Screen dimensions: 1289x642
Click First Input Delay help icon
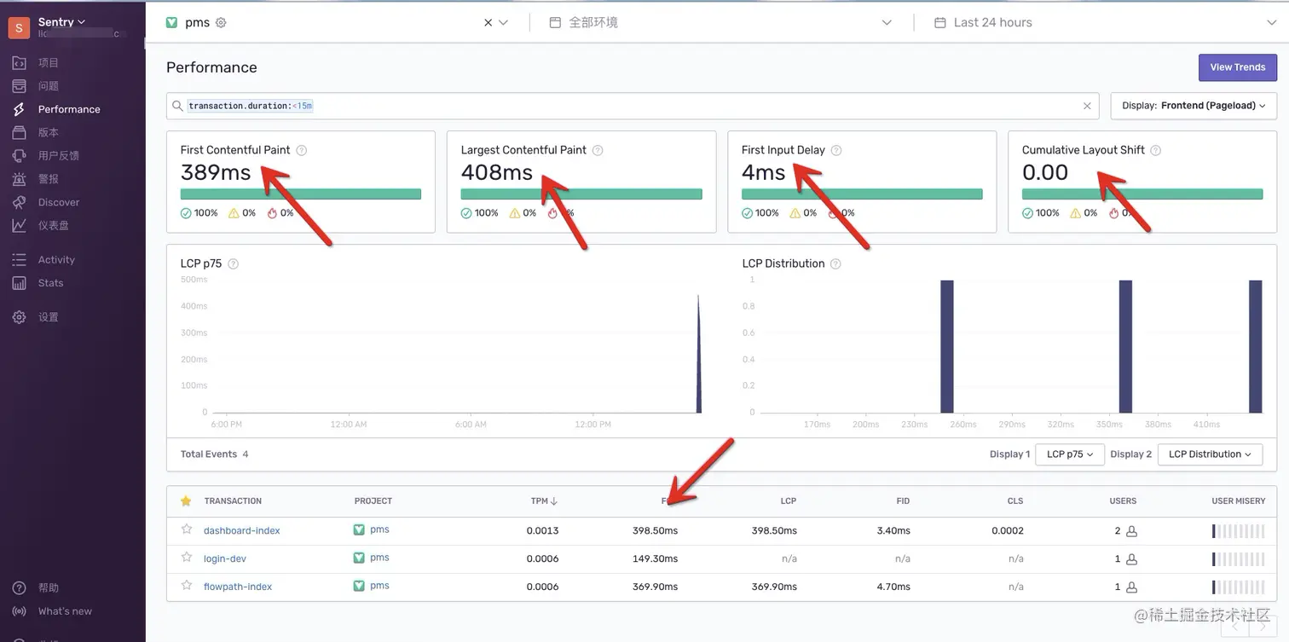coord(836,150)
